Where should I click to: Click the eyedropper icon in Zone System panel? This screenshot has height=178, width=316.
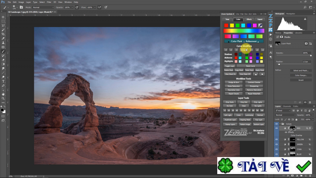[x=261, y=25]
